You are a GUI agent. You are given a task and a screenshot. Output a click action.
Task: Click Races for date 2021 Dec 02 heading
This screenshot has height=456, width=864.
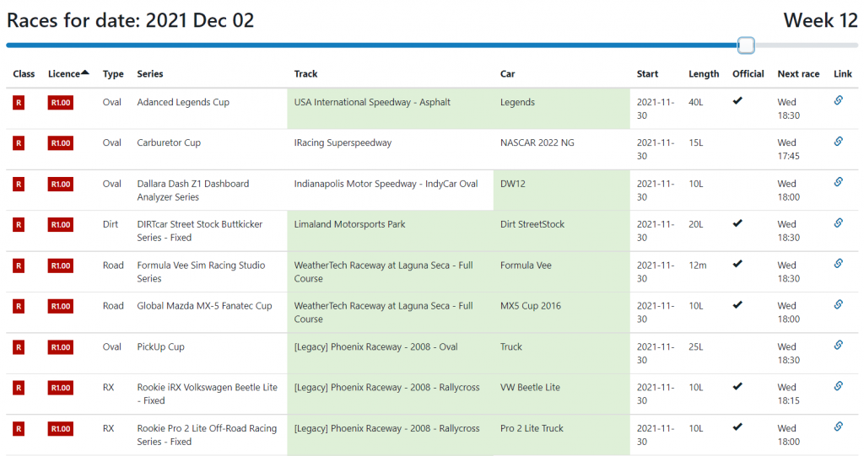(x=131, y=20)
